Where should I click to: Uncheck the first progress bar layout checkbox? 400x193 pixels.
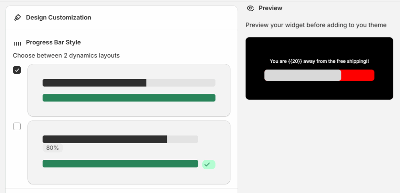point(17,70)
